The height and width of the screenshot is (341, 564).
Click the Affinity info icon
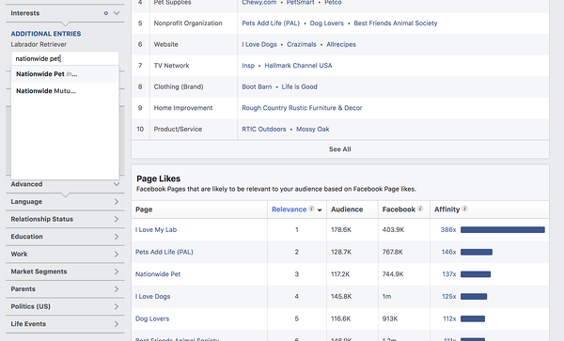click(464, 209)
